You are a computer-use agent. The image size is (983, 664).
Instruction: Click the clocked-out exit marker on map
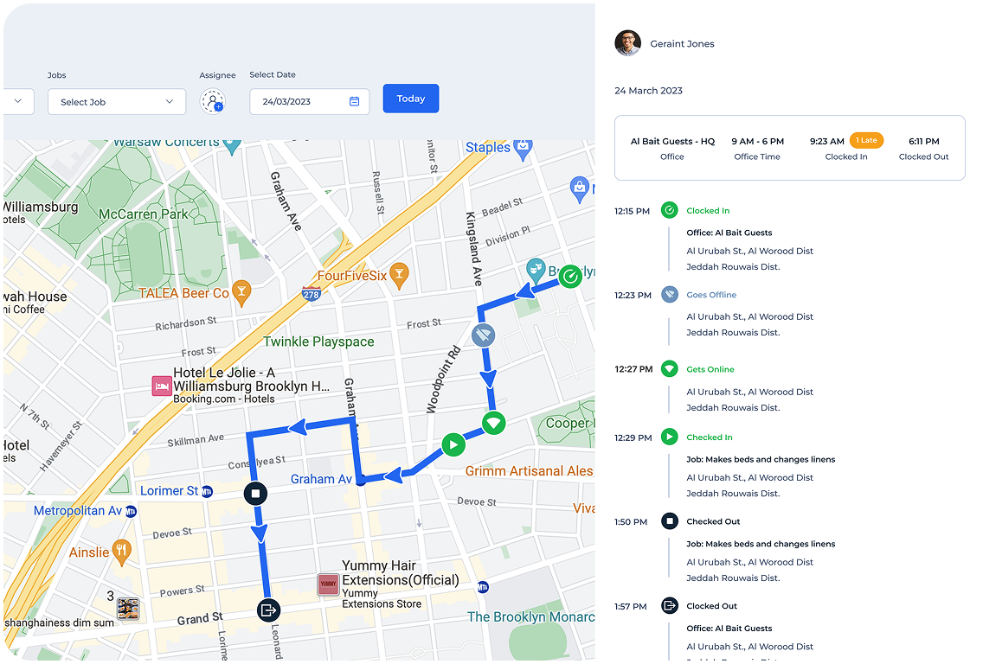pos(268,610)
